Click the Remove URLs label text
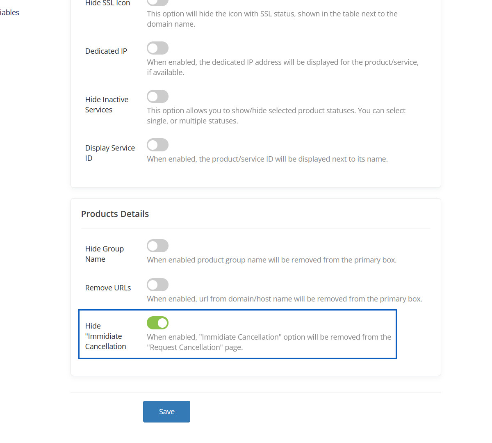This screenshot has width=492, height=443. [x=108, y=288]
